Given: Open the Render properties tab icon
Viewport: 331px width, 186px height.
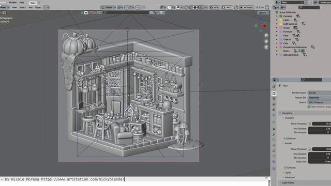Looking at the screenshot, I should click(274, 94).
